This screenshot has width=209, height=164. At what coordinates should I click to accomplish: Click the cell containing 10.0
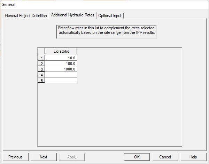(x=61, y=58)
